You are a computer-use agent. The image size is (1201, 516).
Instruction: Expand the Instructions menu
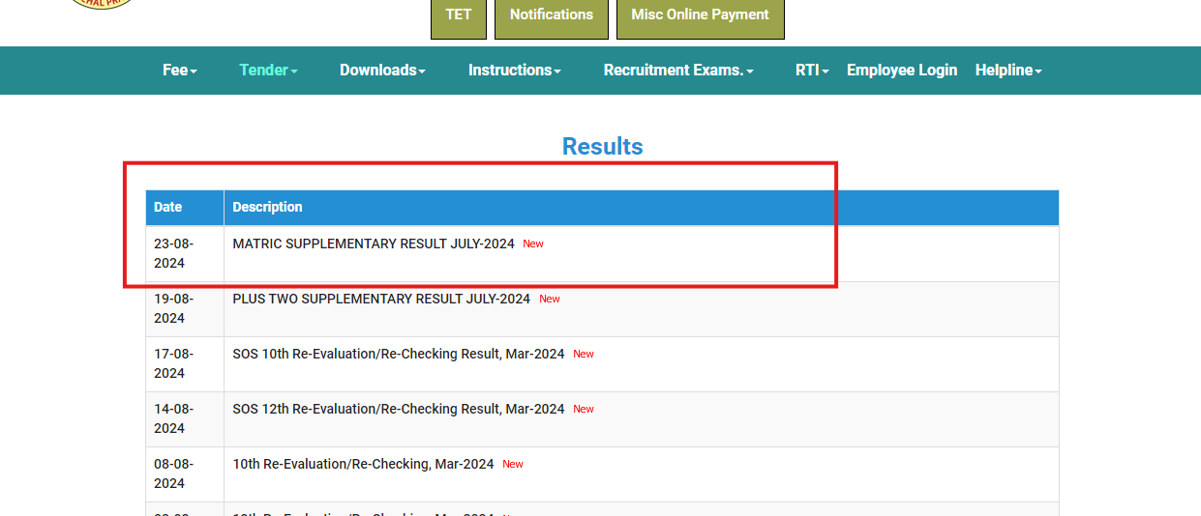pos(515,71)
